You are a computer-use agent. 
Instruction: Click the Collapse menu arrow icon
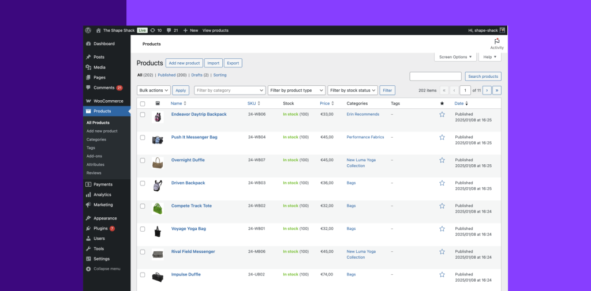pyautogui.click(x=88, y=269)
